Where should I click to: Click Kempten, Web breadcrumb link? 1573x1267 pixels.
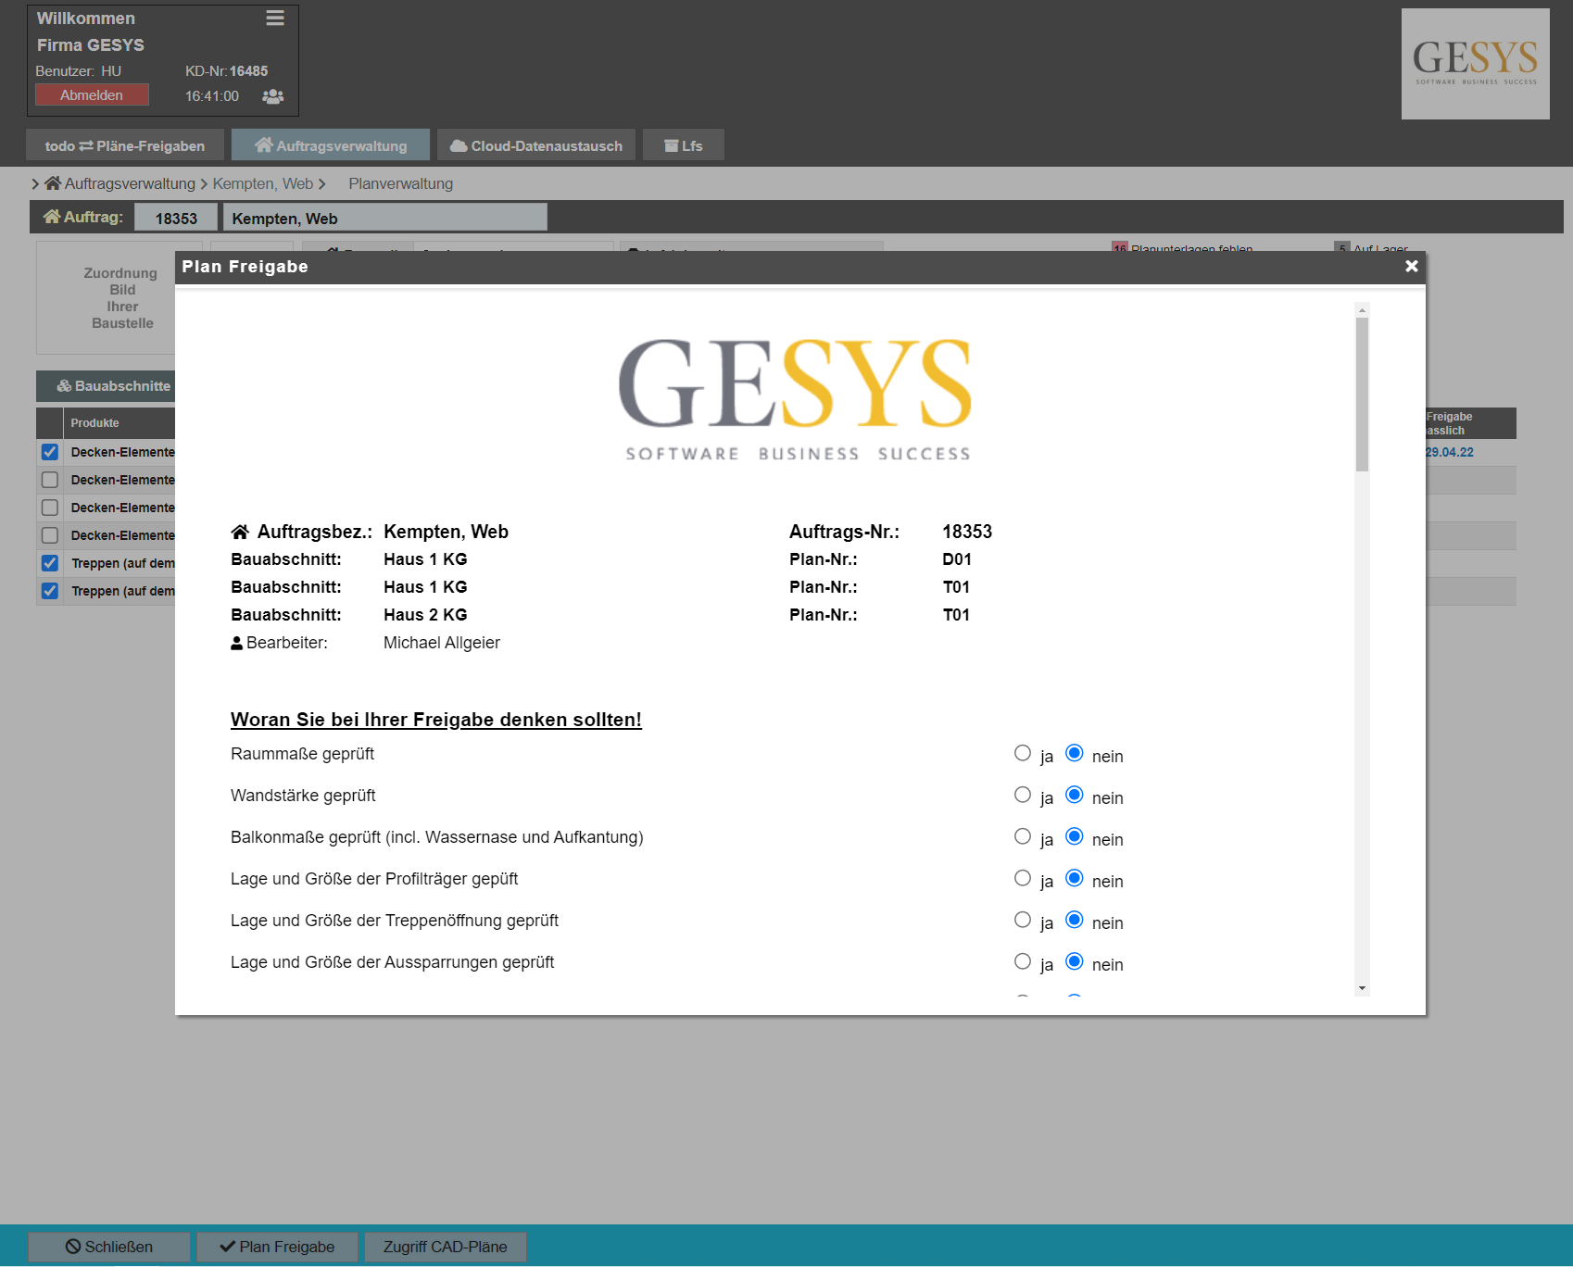(x=263, y=183)
